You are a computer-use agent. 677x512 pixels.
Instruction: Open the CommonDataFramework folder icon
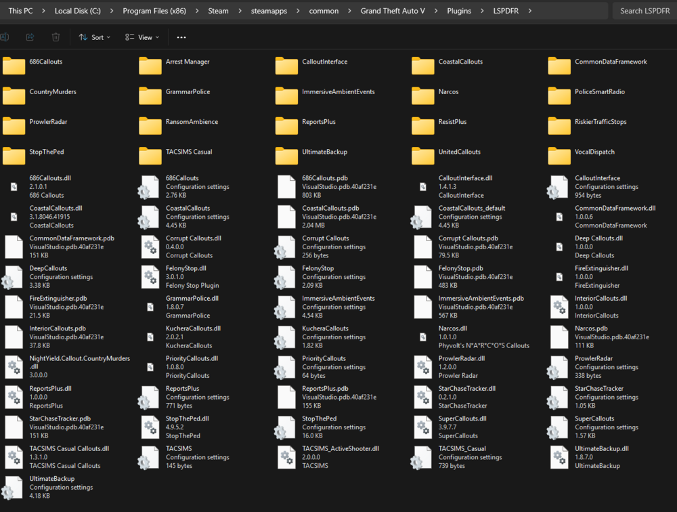(x=560, y=66)
